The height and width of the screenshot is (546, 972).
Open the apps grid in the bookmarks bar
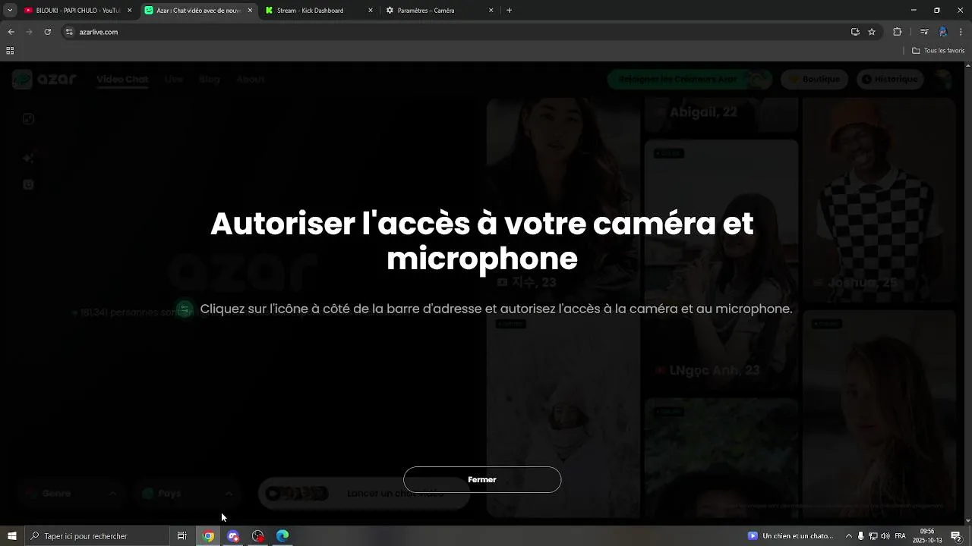(10, 51)
